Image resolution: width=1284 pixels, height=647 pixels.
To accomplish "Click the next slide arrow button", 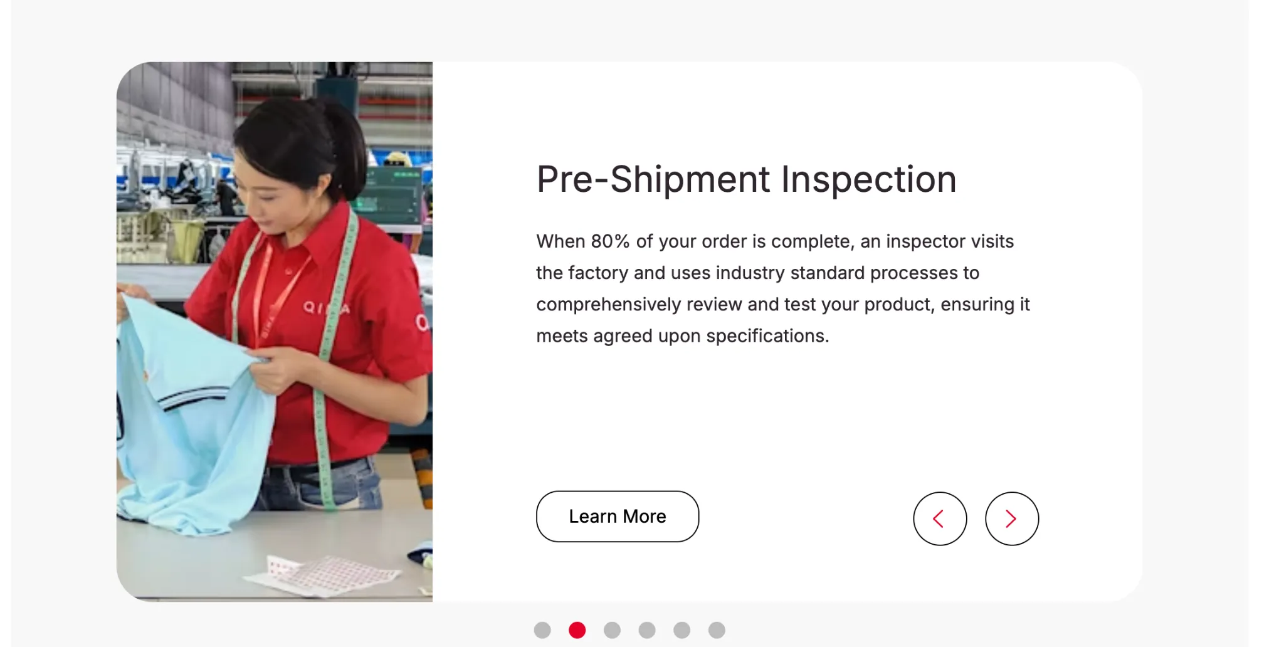I will [x=1011, y=518].
